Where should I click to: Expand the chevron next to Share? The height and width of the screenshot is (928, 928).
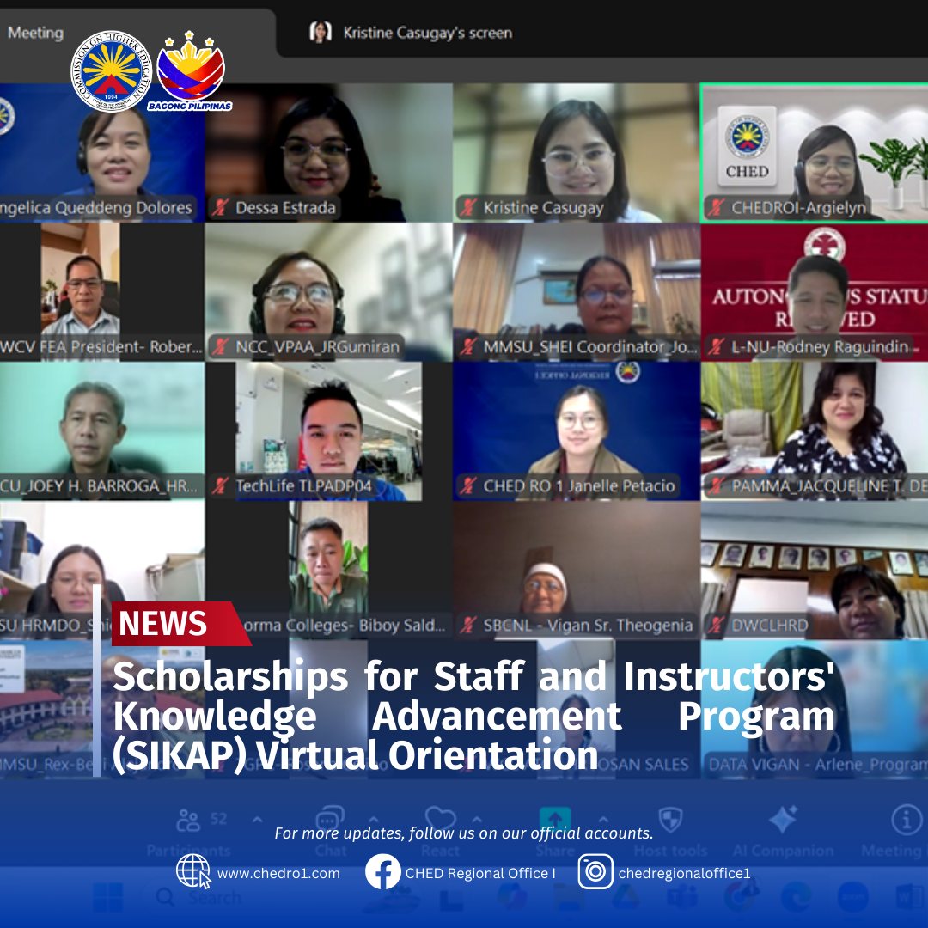coord(603,820)
